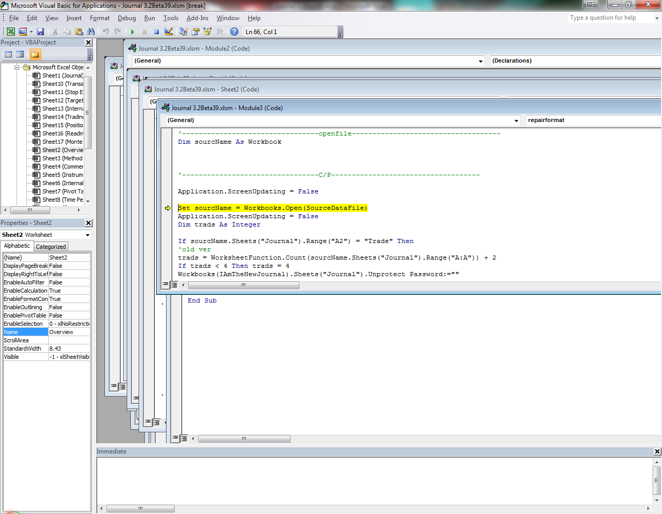Open Module3 (General) object dropdown
The image size is (662, 514).
pos(516,120)
